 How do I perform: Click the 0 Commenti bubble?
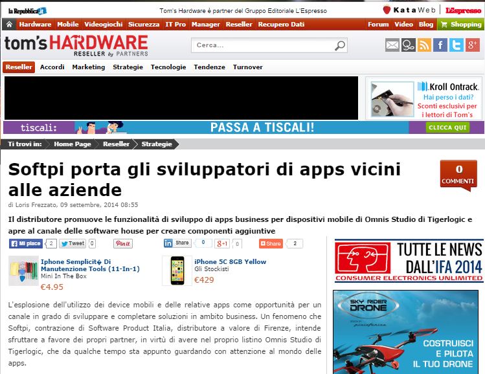(458, 175)
